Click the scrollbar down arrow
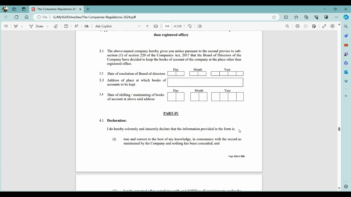This screenshot has width=351, height=197. [339, 188]
